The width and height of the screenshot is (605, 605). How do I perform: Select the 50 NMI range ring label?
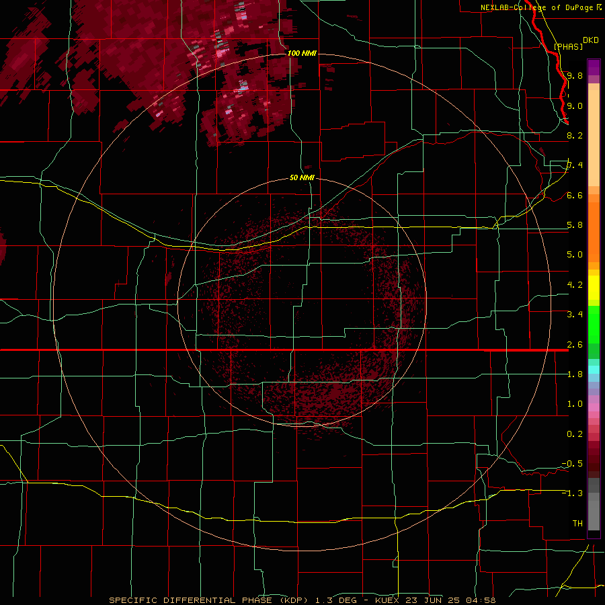pyautogui.click(x=302, y=177)
